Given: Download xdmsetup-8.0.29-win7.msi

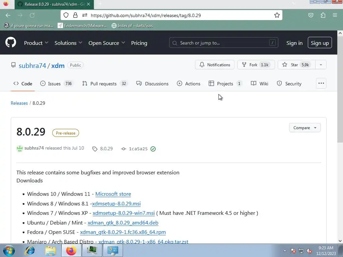Looking at the screenshot, I should [124, 213].
